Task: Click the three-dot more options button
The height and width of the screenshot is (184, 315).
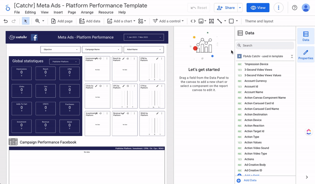Action: click(279, 7)
